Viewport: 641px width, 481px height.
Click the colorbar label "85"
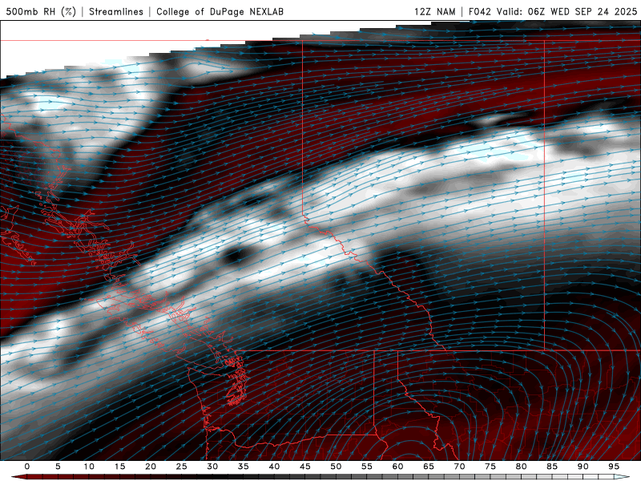click(x=552, y=467)
